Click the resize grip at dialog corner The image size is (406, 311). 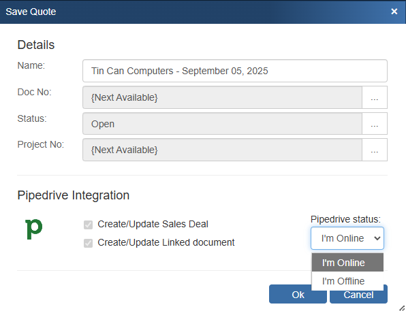pos(402,308)
